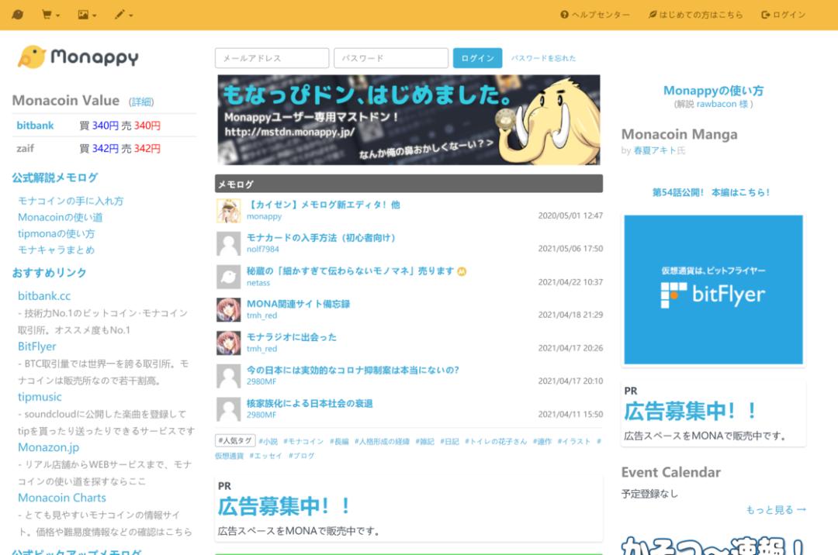Open the shopping cart dropdown menu

click(51, 15)
